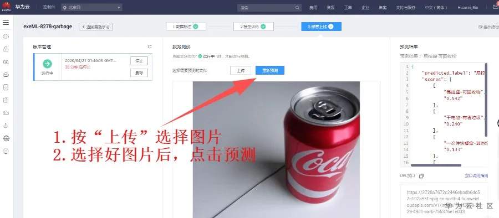Click the 华为云 brand text

(x=22, y=7)
